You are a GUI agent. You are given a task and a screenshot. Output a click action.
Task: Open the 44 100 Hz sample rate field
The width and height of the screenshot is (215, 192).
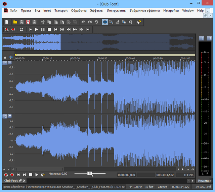pyautogui.click(x=135, y=187)
